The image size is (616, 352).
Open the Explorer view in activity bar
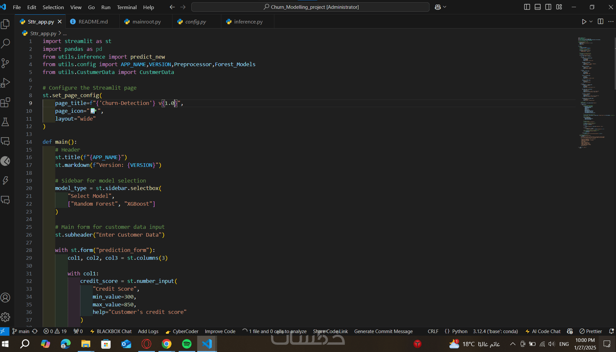(5, 24)
